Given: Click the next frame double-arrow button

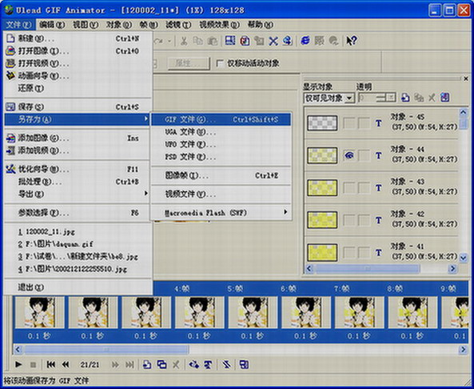Looking at the screenshot, I should pos(115,364).
